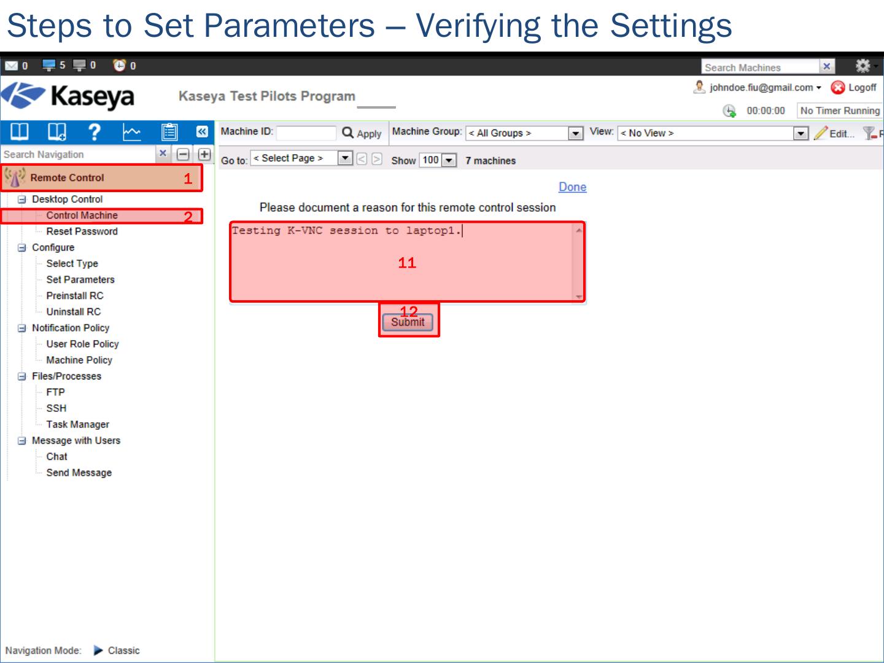Collapse the navigation panel with double-arrow icon

click(202, 131)
